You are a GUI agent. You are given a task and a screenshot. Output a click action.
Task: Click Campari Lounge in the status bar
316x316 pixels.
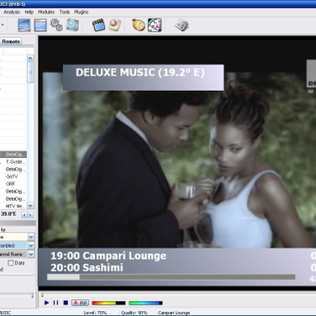174,313
